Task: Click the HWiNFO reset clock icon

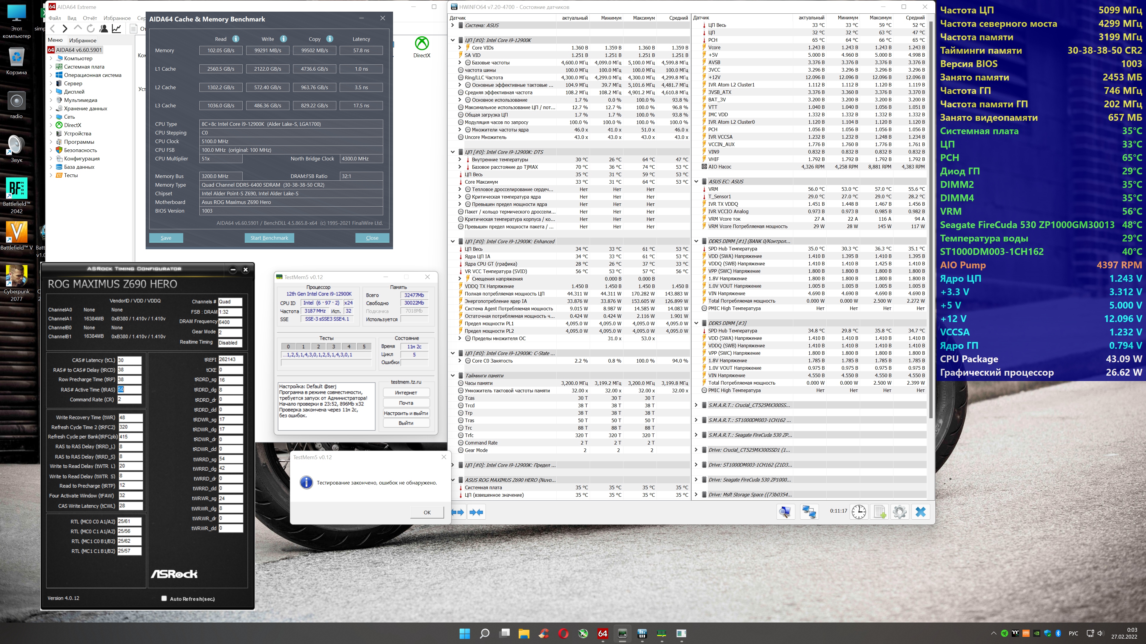Action: [859, 512]
